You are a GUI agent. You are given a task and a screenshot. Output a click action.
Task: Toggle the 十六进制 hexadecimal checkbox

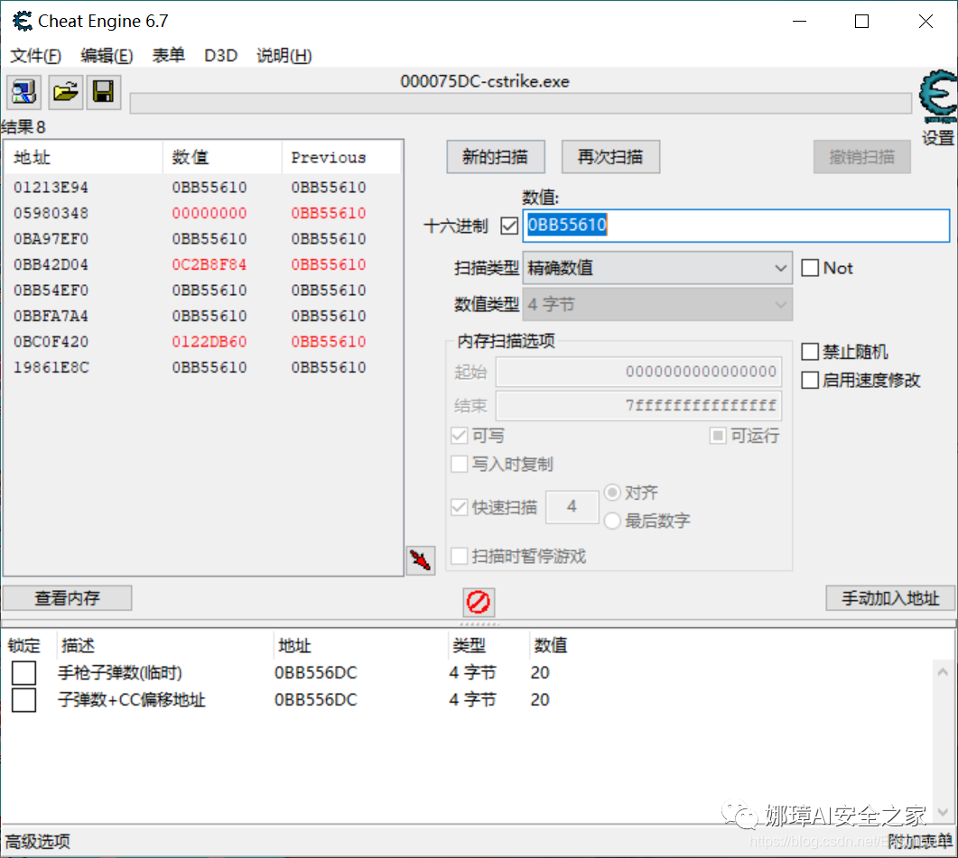coord(509,226)
